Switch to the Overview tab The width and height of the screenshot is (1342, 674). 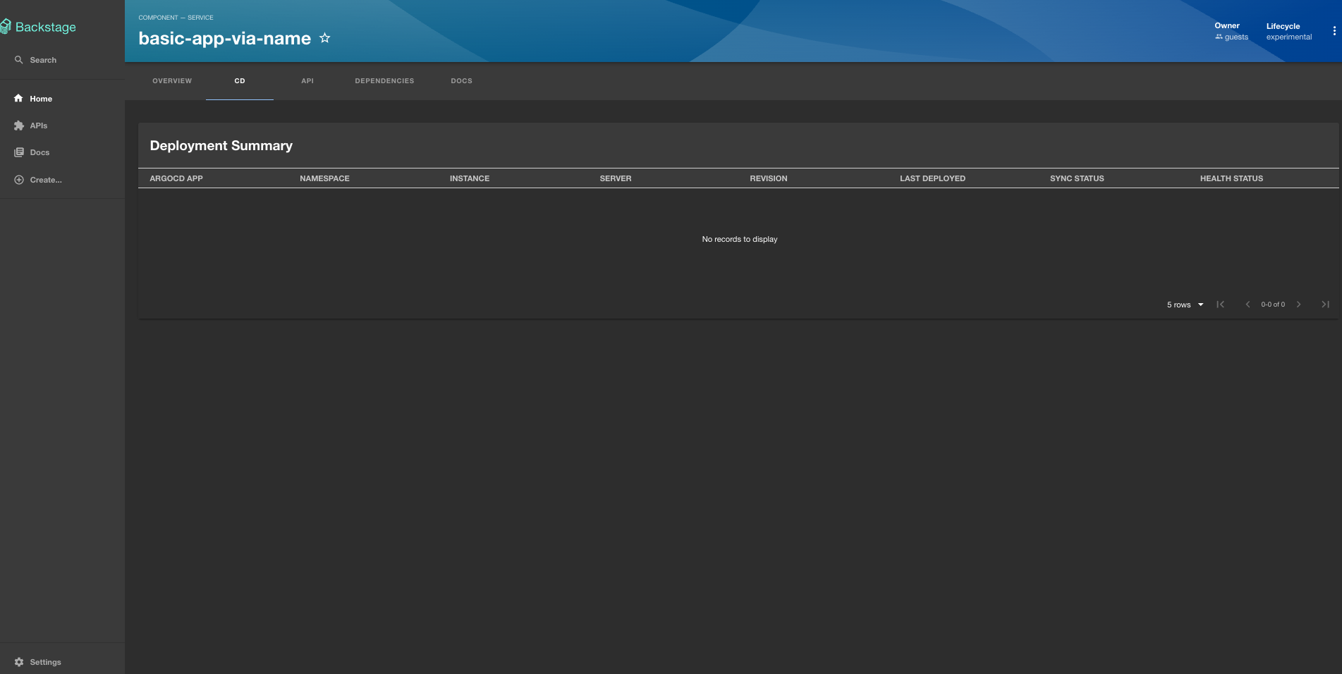172,81
